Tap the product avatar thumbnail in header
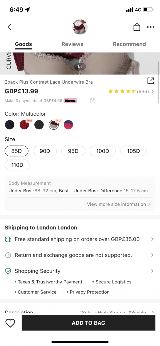The image size is (160, 346). click(80, 27)
